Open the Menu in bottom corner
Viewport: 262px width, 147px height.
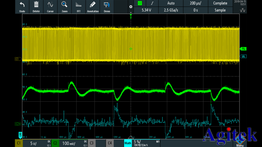(240, 143)
